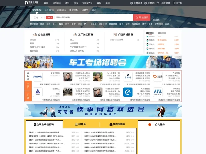Click hot keyword 英语
The height and width of the screenshot is (154, 206).
(42, 24)
